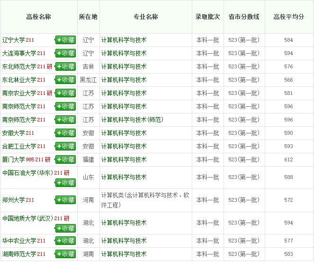Click 收藏 in 计算机科学与技术(师范) row
314x262 pixels.
tap(65, 120)
